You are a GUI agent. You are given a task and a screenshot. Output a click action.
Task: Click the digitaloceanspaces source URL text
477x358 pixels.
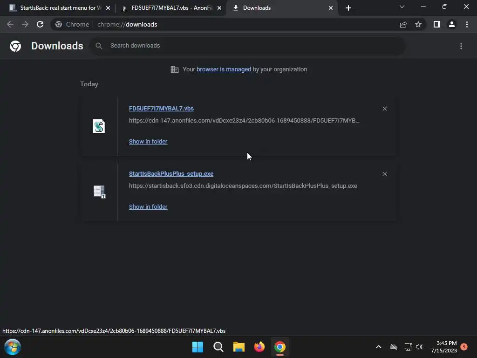[x=243, y=186]
